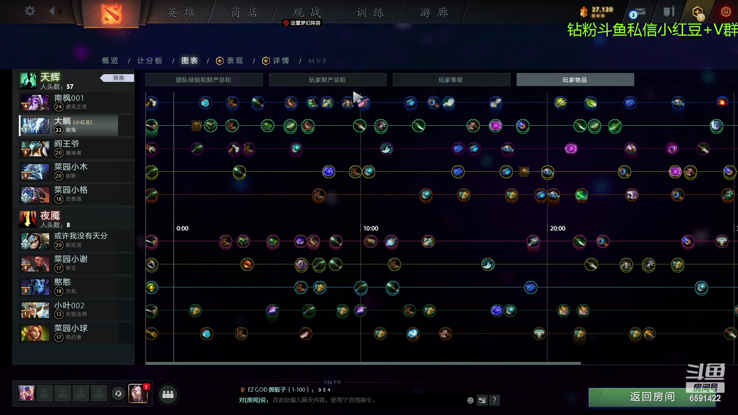Switch to 玩家财产总和 graph tab
Viewport: 738px width, 415px height.
tap(327, 80)
